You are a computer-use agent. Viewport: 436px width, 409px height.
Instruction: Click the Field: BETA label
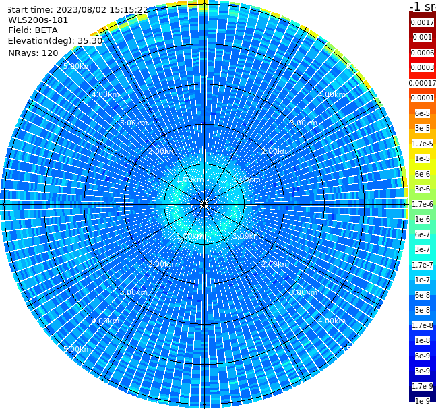tap(33, 30)
